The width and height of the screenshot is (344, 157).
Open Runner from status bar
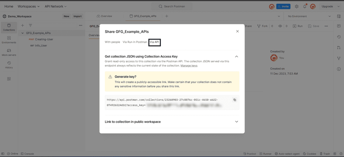pyautogui.click(x=265, y=154)
